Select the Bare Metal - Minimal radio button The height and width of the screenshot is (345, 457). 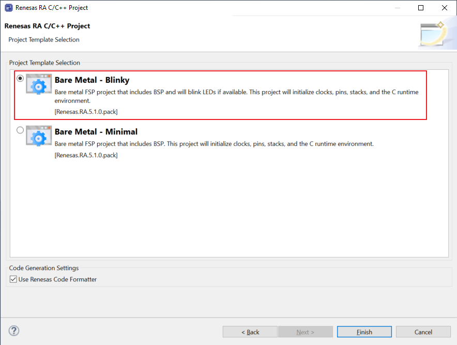tap(20, 130)
